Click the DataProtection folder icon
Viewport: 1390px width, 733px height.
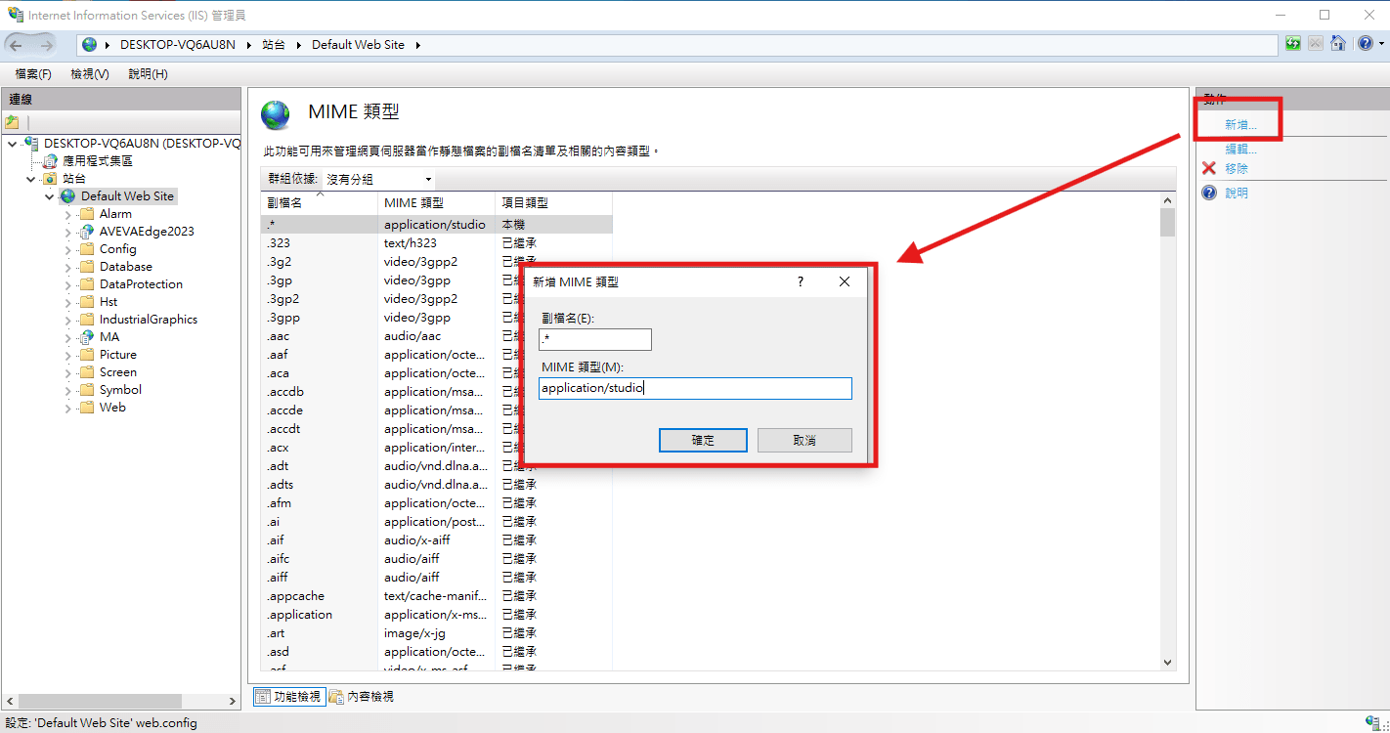86,284
